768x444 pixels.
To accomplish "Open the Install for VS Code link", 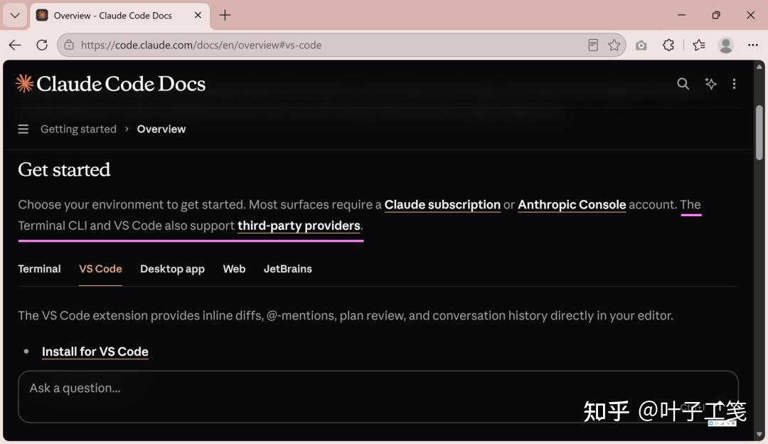I will point(95,351).
